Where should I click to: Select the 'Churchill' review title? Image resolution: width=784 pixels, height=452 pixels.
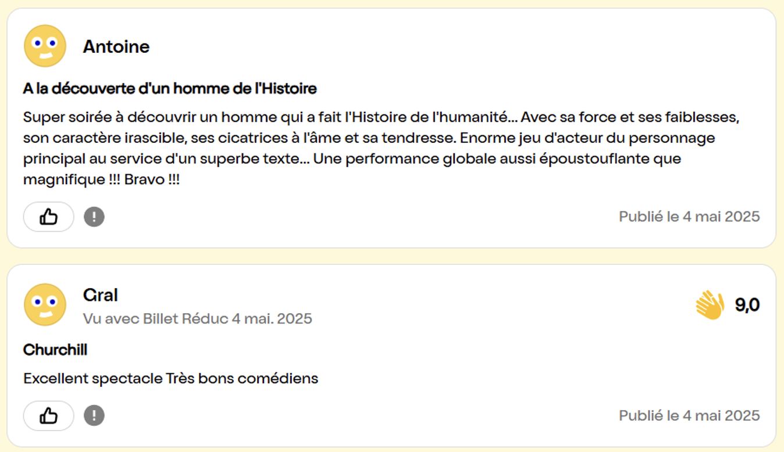click(55, 350)
